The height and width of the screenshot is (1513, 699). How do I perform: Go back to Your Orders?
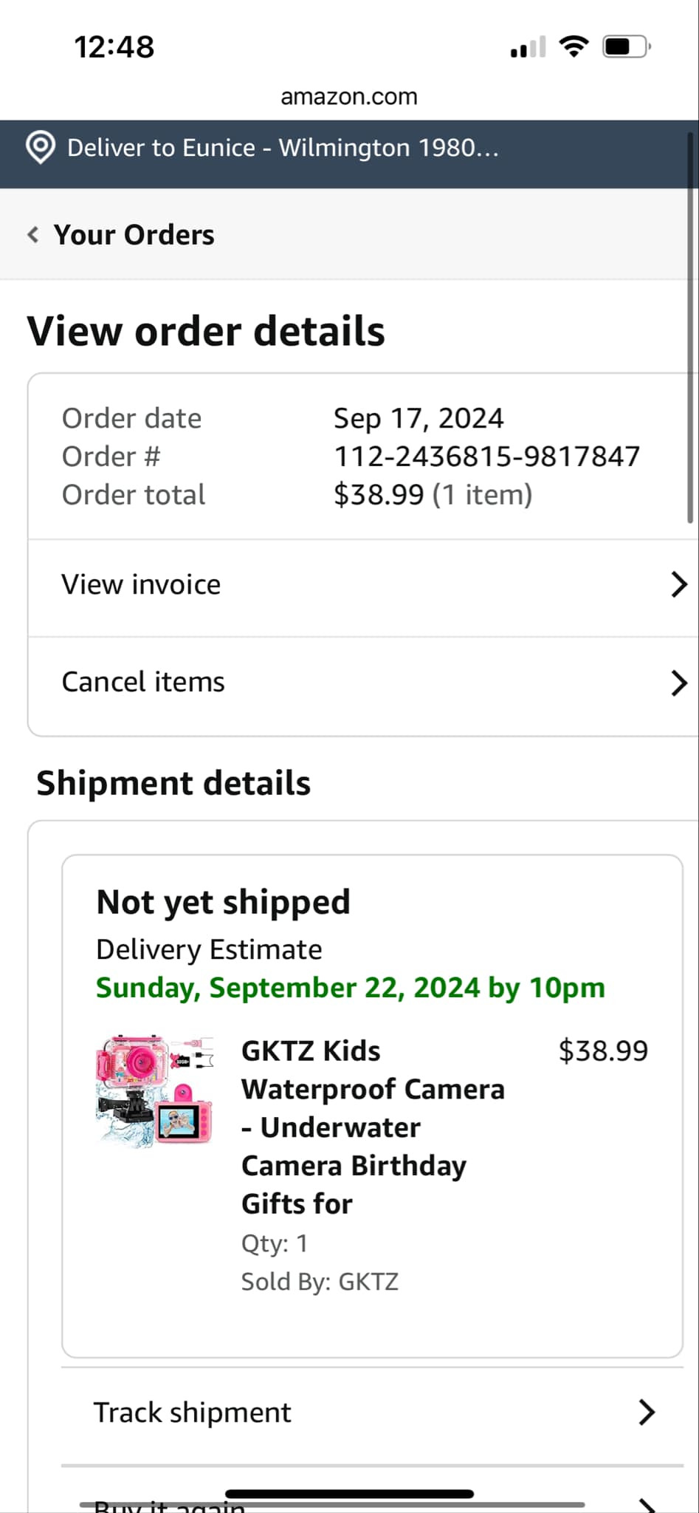coord(134,235)
